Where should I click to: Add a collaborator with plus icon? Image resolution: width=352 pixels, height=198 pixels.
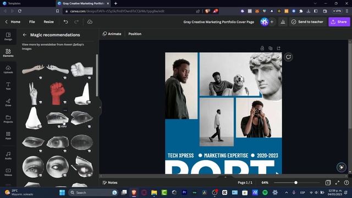272,22
